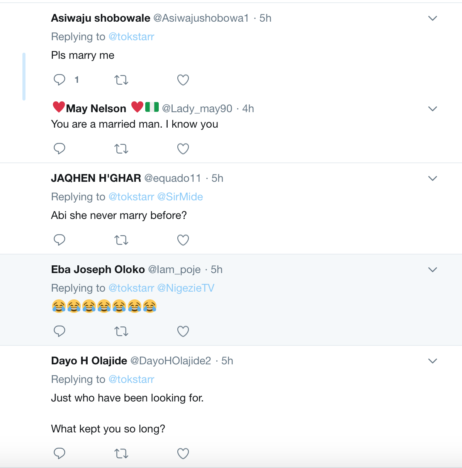Image resolution: width=462 pixels, height=468 pixels.
Task: Reply to May Nelson's tweet
Action: tap(59, 149)
